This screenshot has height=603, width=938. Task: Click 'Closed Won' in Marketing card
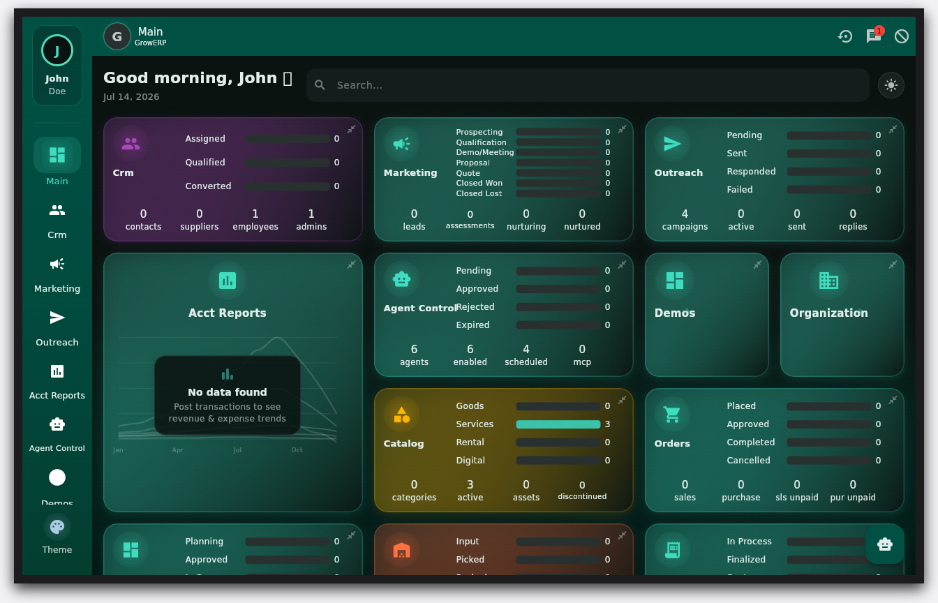[x=479, y=183]
